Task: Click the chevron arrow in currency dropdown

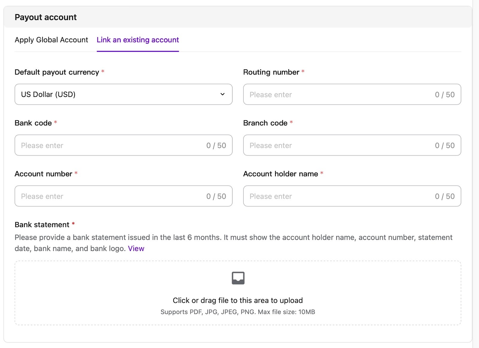Action: click(x=222, y=94)
